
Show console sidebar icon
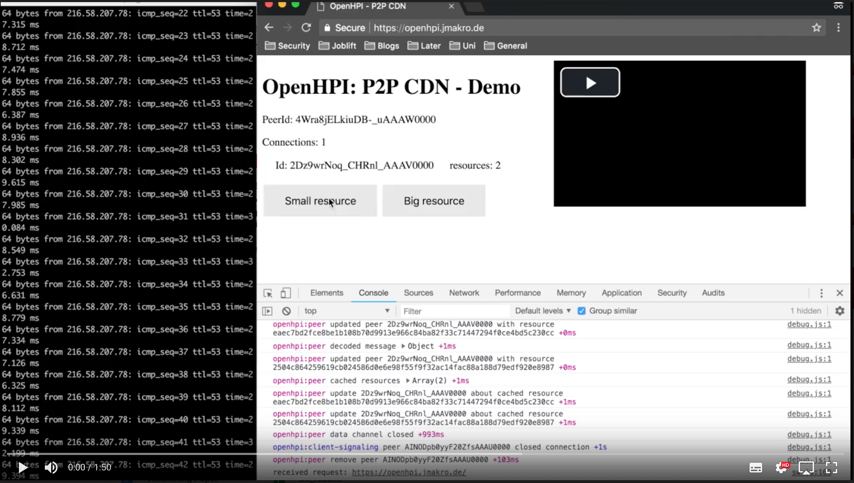[267, 311]
